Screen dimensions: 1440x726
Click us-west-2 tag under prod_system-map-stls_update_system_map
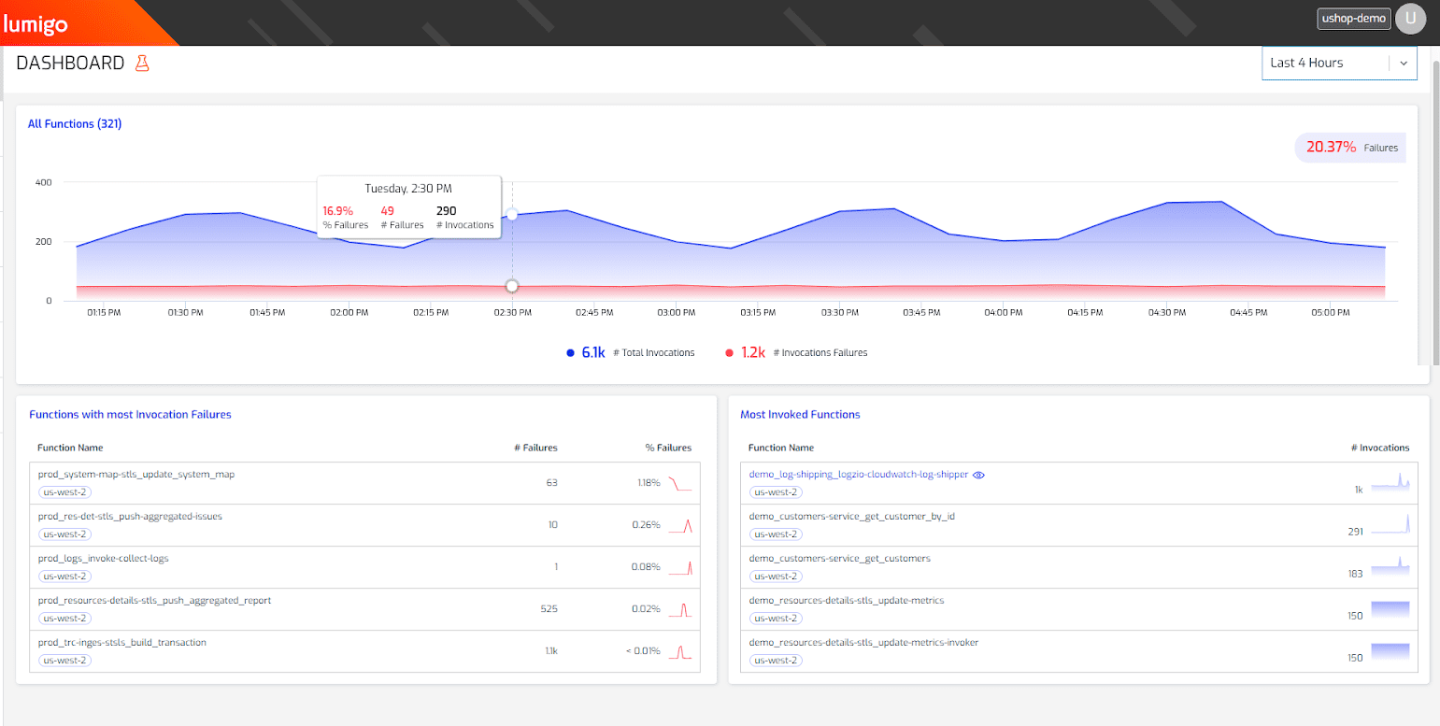64,492
